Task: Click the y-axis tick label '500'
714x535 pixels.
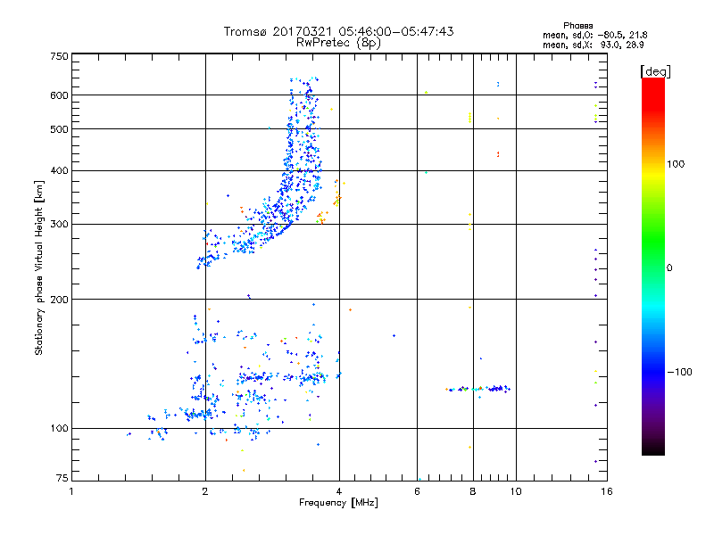Action: click(59, 129)
